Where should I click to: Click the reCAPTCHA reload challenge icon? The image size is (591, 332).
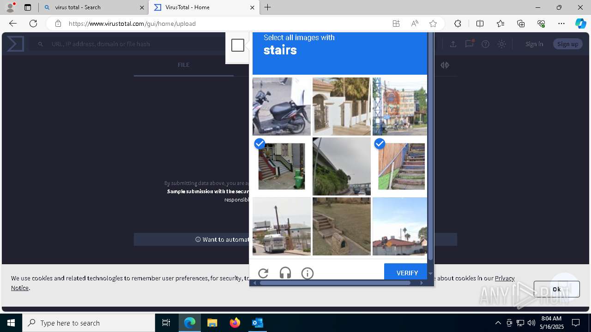point(263,273)
